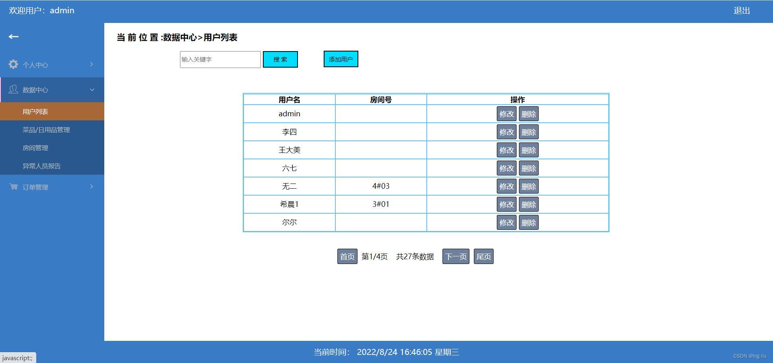
Task: Click the user icon beside 数据中心
Action: [x=13, y=89]
